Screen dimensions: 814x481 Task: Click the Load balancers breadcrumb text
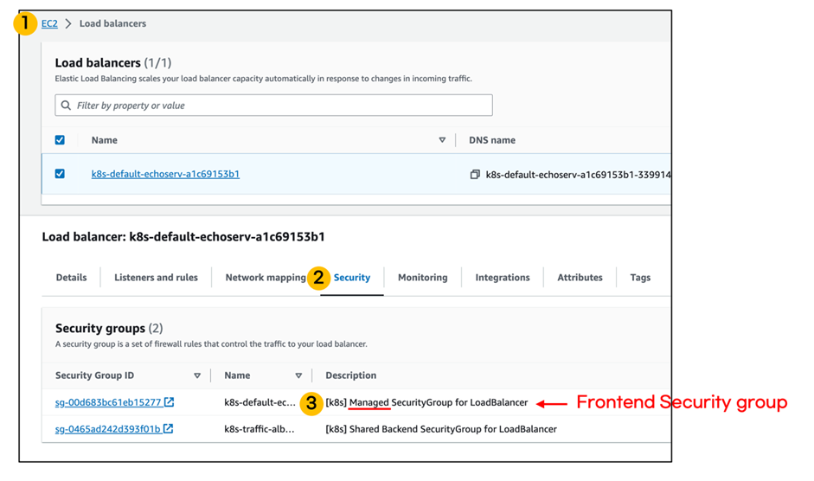112,23
